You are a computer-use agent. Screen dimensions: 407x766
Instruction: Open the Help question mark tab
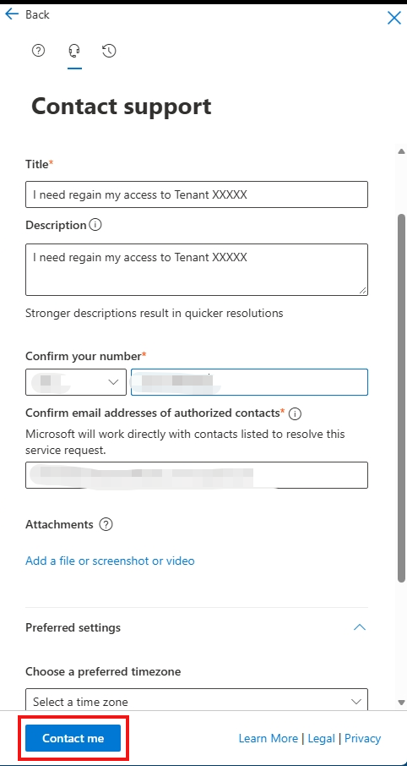38,50
